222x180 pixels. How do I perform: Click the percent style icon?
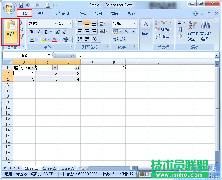coord(126,32)
